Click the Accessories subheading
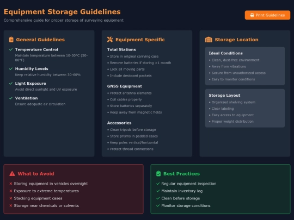Image resolution: width=294 pixels, height=220 pixels. pos(119,123)
